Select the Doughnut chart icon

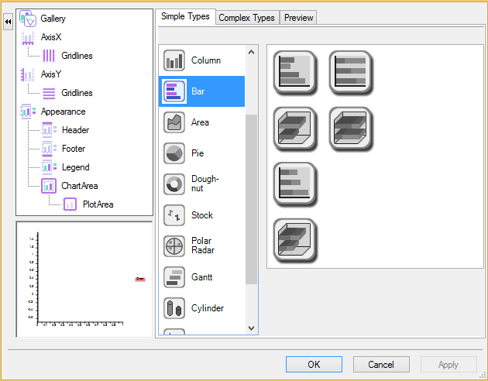pos(174,184)
